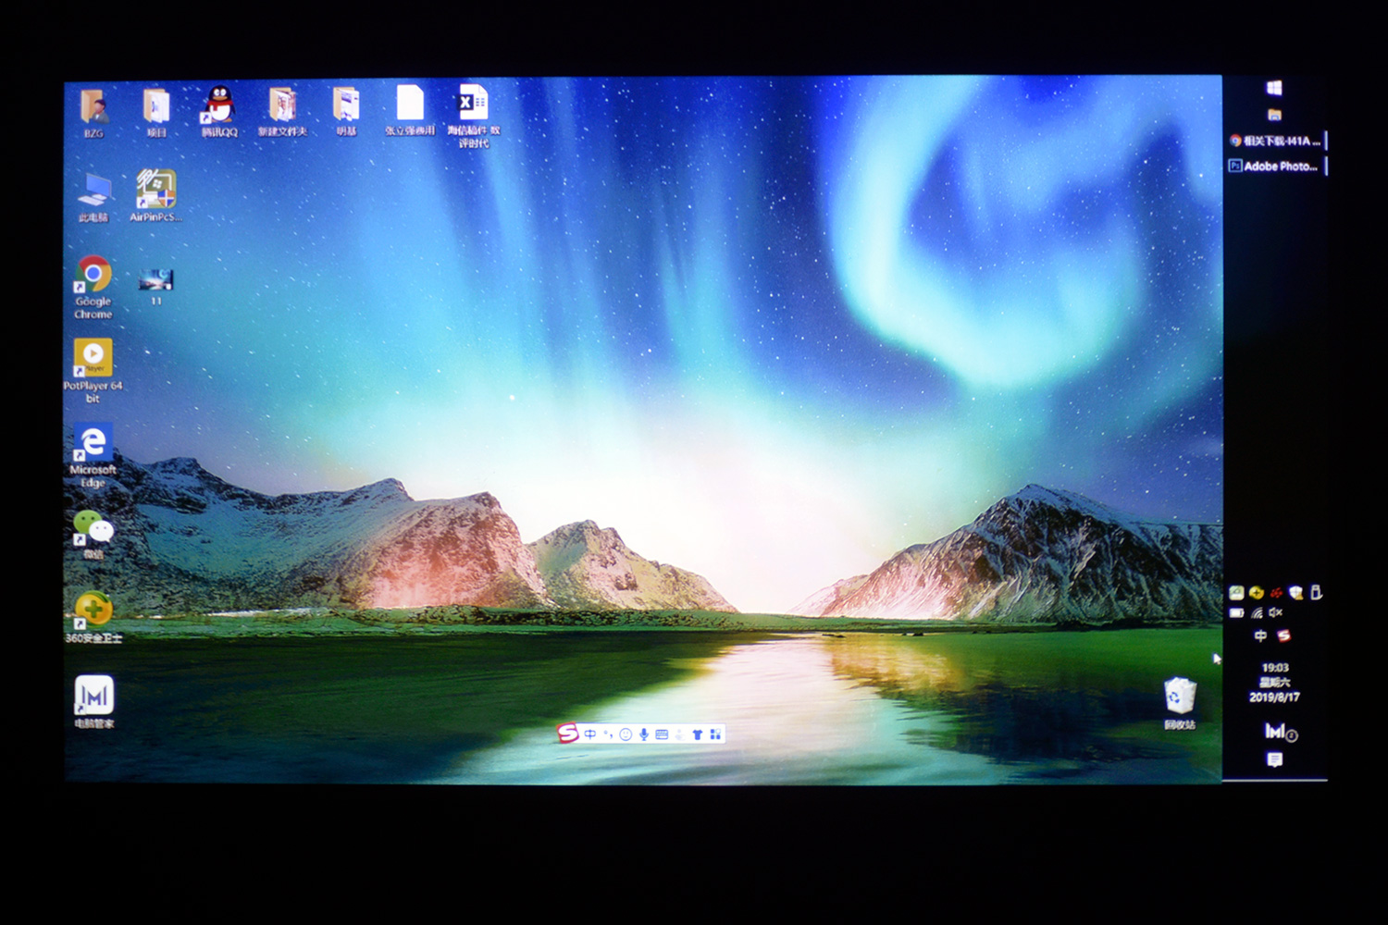The height and width of the screenshot is (925, 1388).
Task: Toggle Chinese/English mode on Sogou bar
Action: point(590,734)
